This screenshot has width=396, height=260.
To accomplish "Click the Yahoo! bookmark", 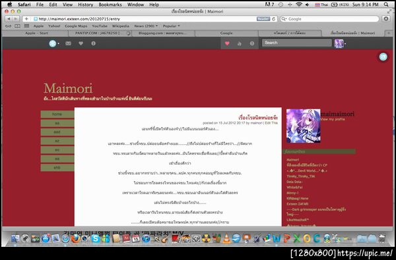I will point(54,26).
